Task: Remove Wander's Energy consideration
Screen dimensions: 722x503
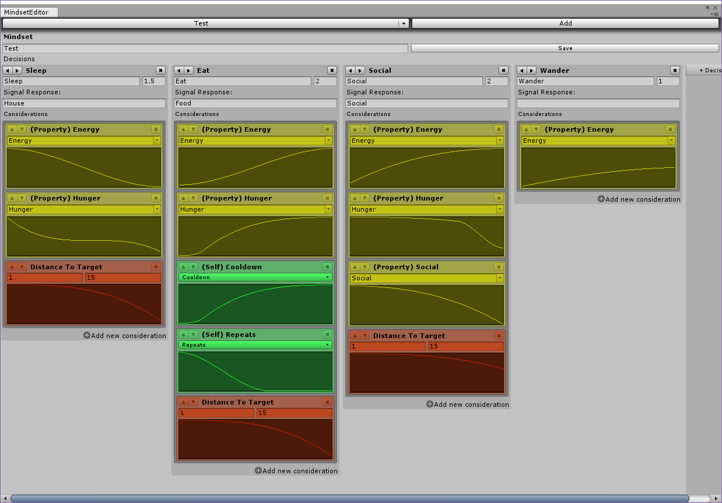Action: point(670,129)
